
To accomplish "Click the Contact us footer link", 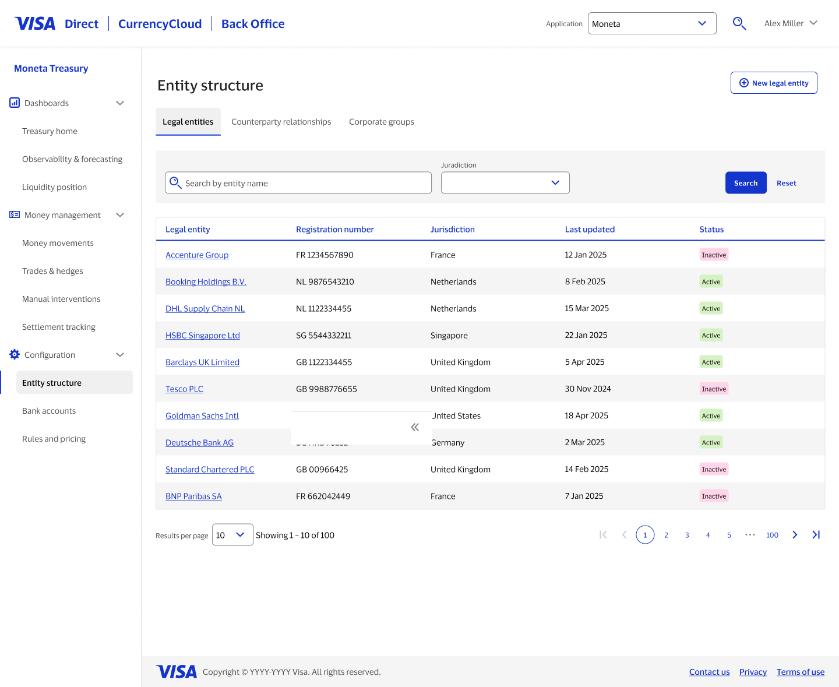I will tap(709, 672).
